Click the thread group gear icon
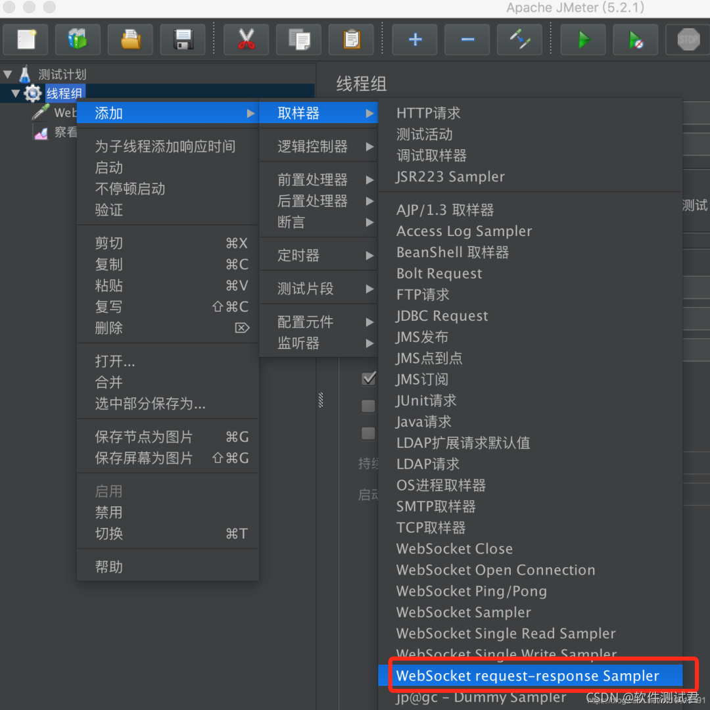The height and width of the screenshot is (710, 710). pos(33,93)
